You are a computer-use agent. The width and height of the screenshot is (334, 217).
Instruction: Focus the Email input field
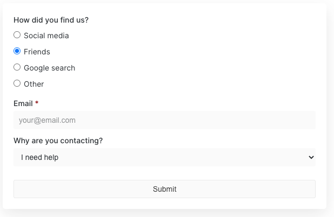coord(164,120)
